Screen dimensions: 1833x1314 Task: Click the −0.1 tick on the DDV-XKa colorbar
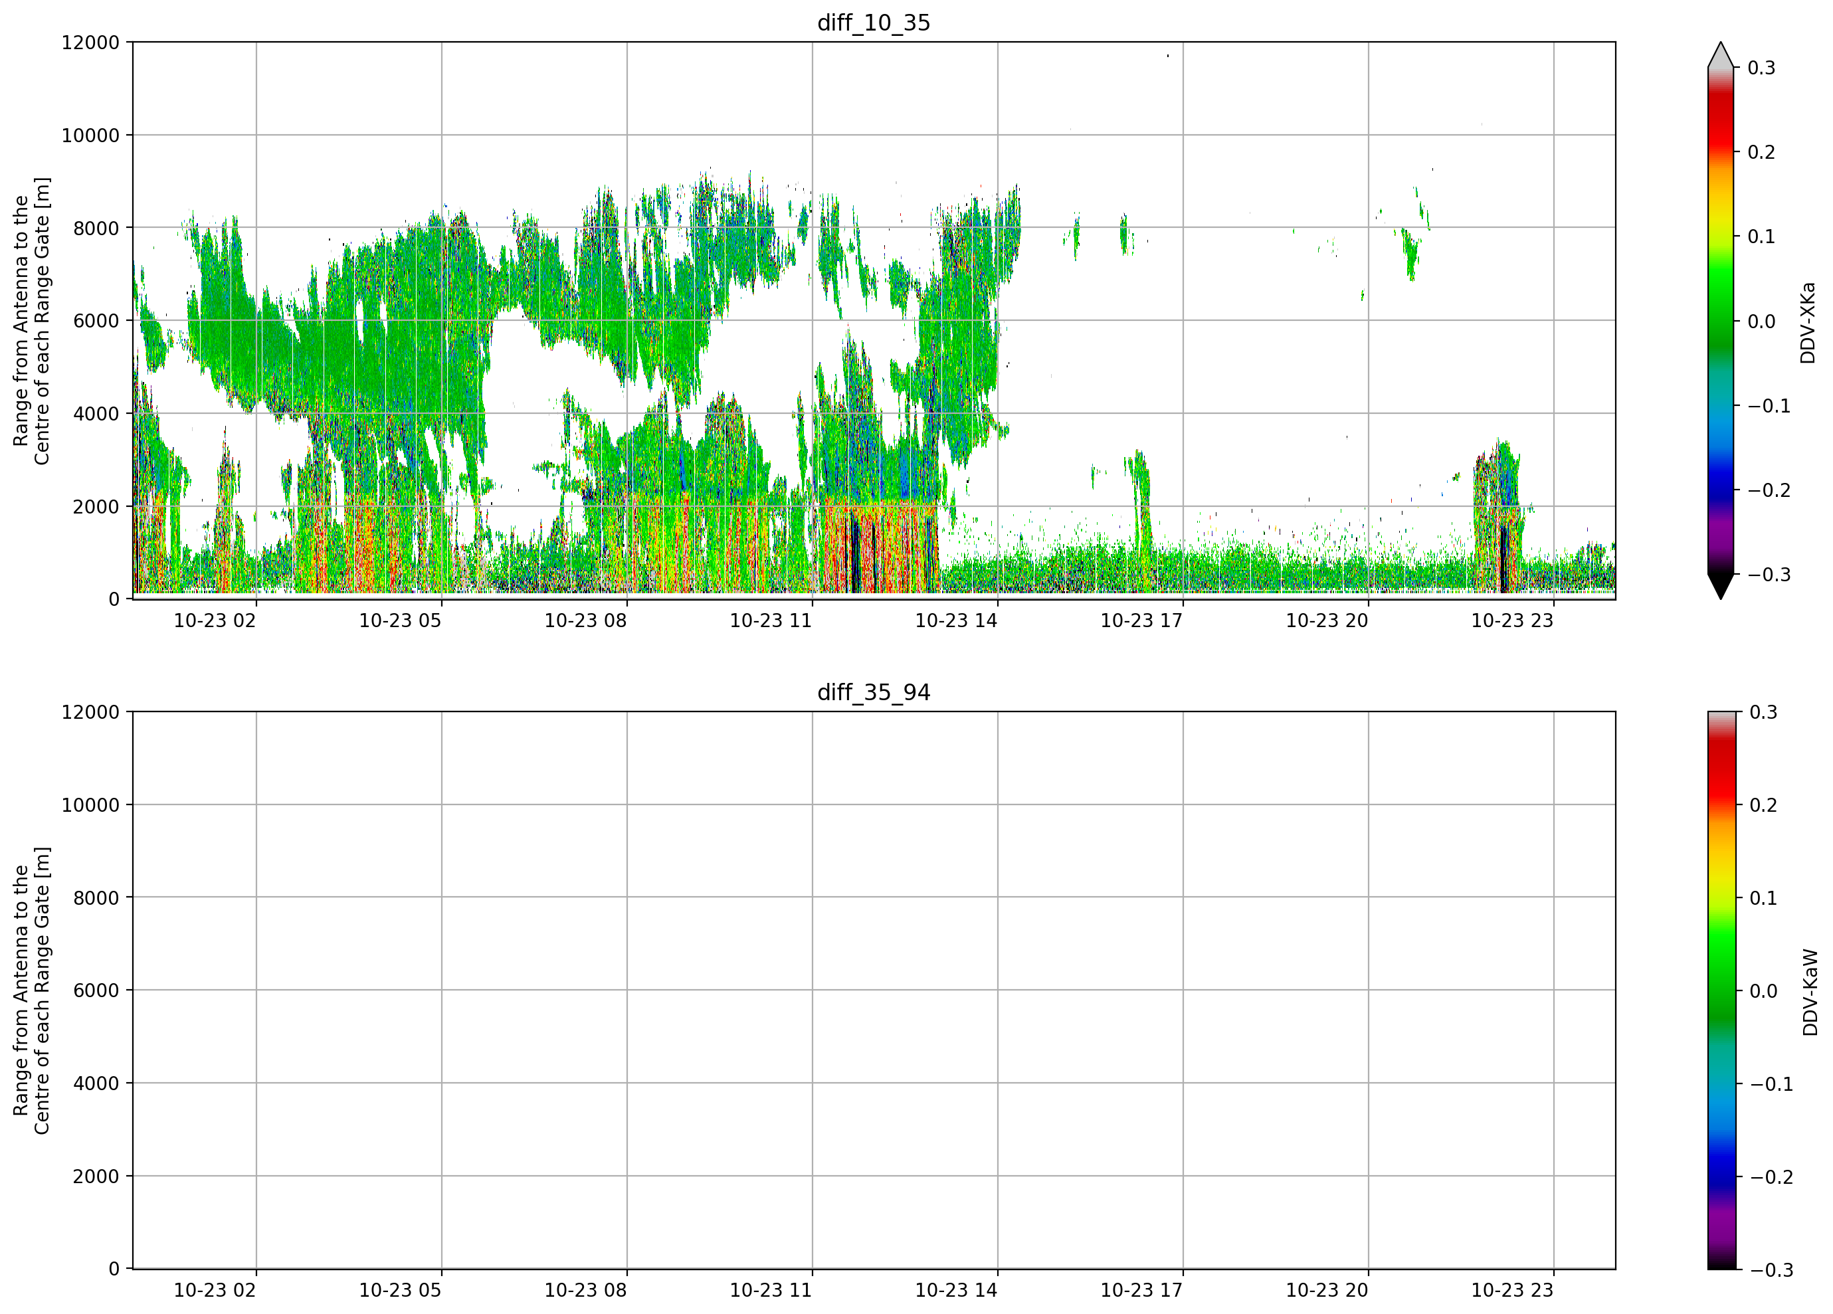1770,406
